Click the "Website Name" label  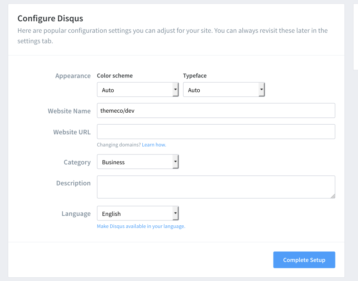click(69, 111)
